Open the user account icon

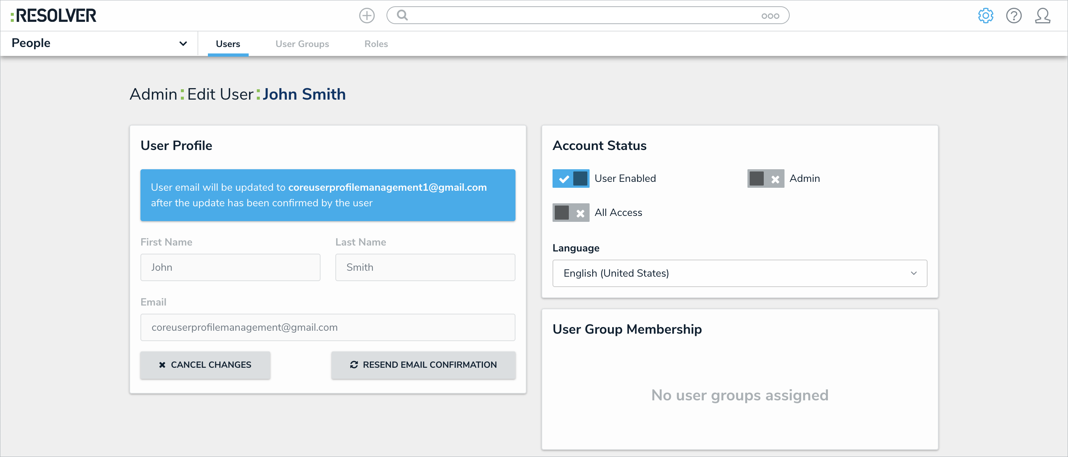point(1042,16)
